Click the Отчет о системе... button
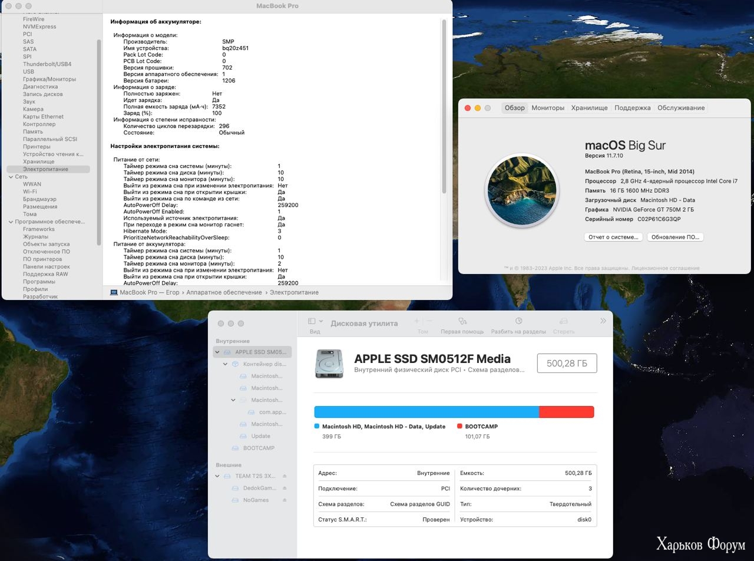The height and width of the screenshot is (561, 754). (613, 237)
